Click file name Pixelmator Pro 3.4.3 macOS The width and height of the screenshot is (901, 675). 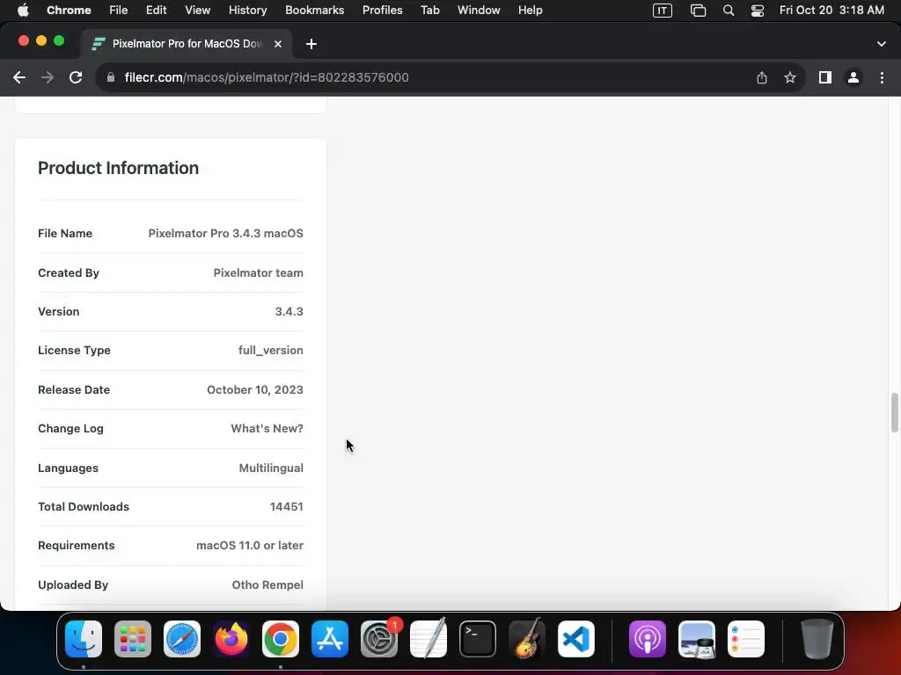point(225,233)
